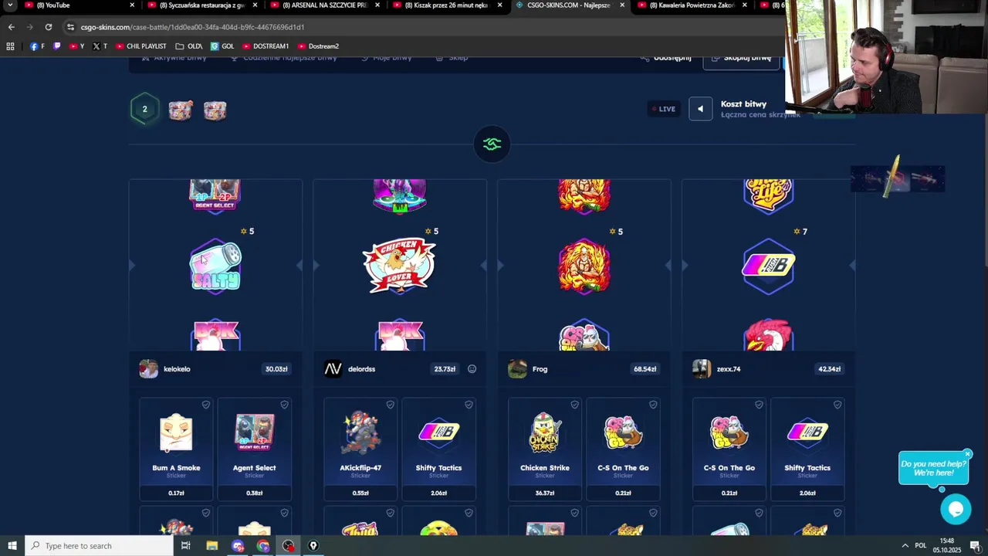Open the CHIL PLAYLIST bookmark
This screenshot has height=556, width=988.
pos(141,46)
